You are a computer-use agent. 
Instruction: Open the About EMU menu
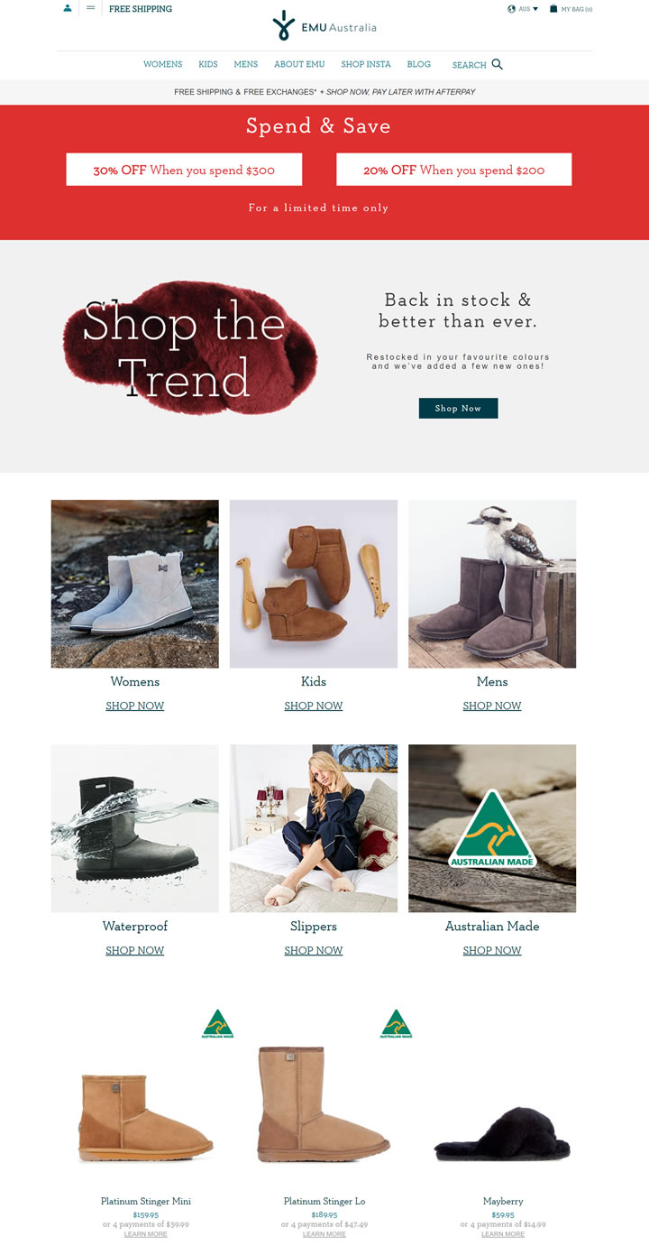point(299,64)
